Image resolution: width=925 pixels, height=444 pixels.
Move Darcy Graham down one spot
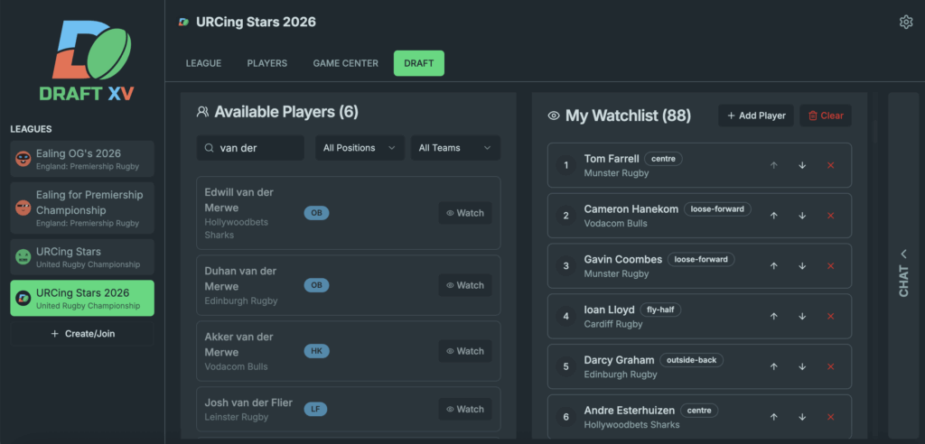click(802, 367)
